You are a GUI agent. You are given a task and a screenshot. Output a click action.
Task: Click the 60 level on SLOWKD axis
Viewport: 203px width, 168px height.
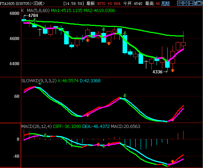pyautogui.click(x=17, y=96)
